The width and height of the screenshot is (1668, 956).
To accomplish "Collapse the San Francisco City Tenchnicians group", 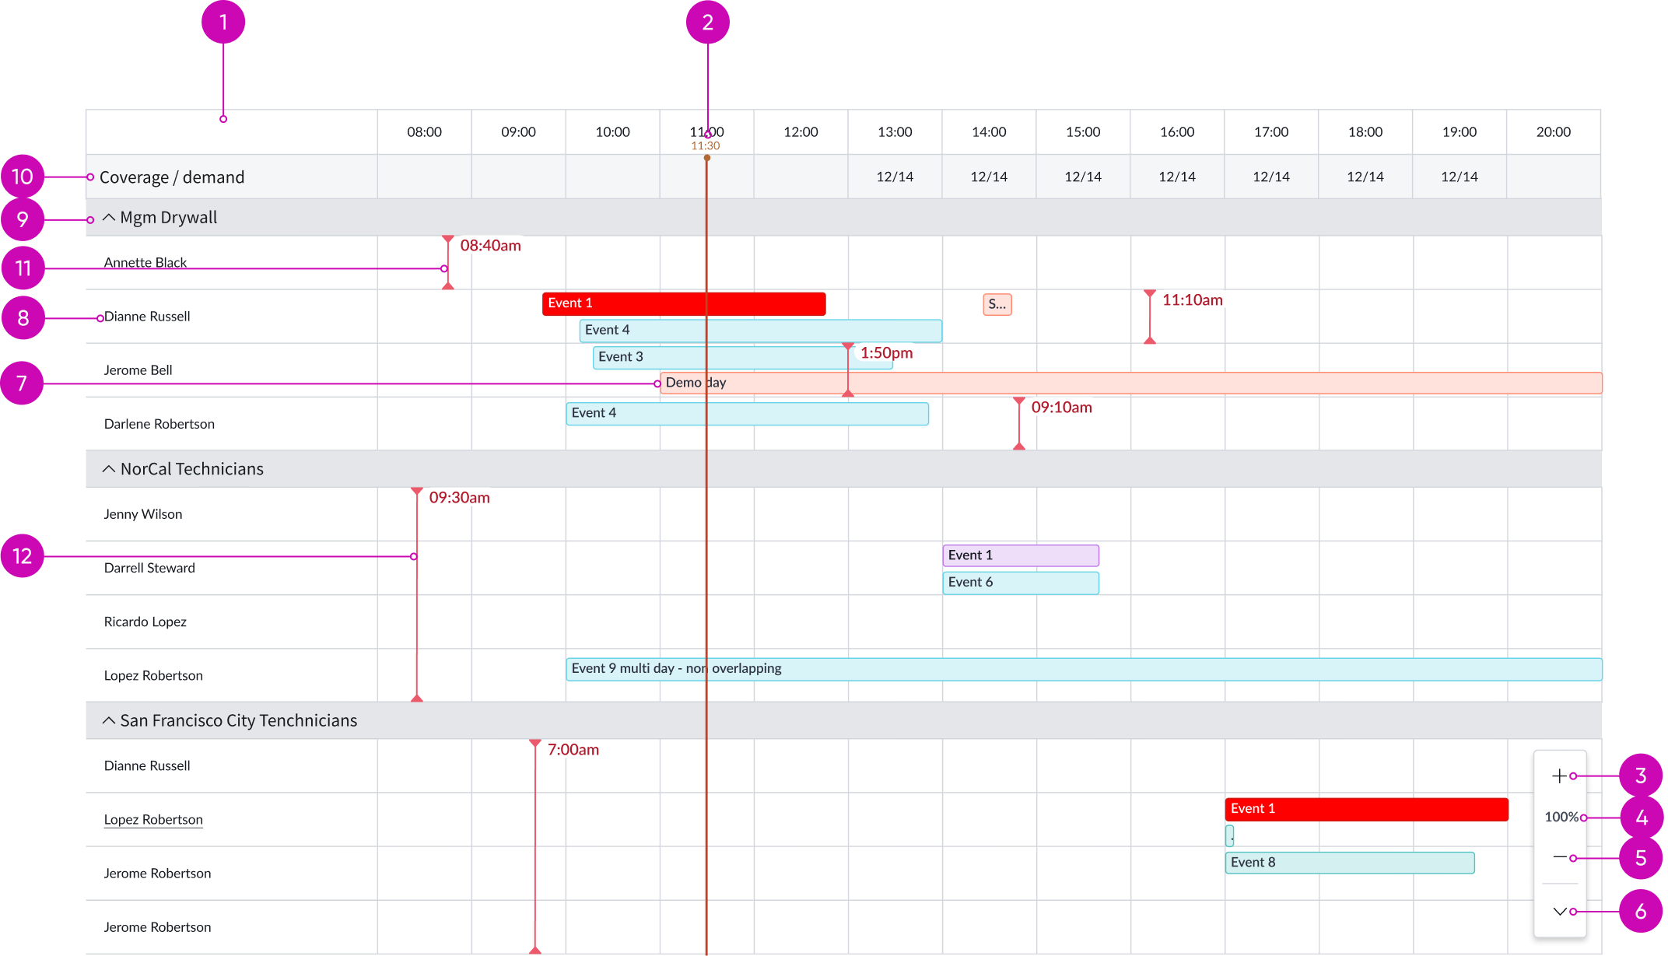I will coord(109,720).
